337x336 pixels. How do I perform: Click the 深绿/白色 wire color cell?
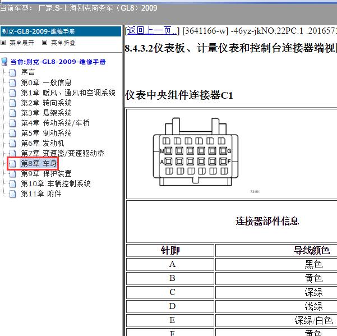313,320
